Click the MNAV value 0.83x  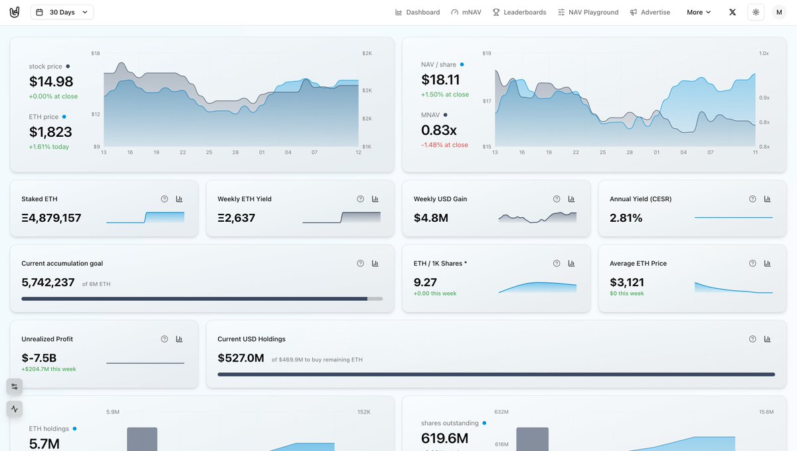tap(439, 130)
